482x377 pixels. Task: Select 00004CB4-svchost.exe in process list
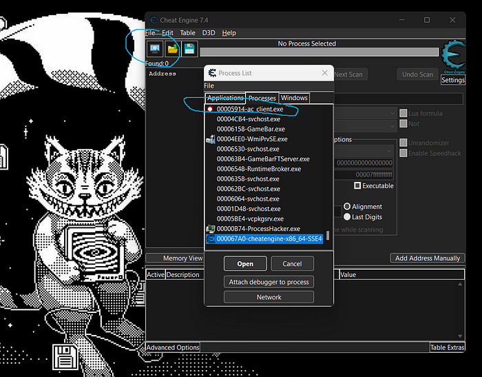point(265,119)
